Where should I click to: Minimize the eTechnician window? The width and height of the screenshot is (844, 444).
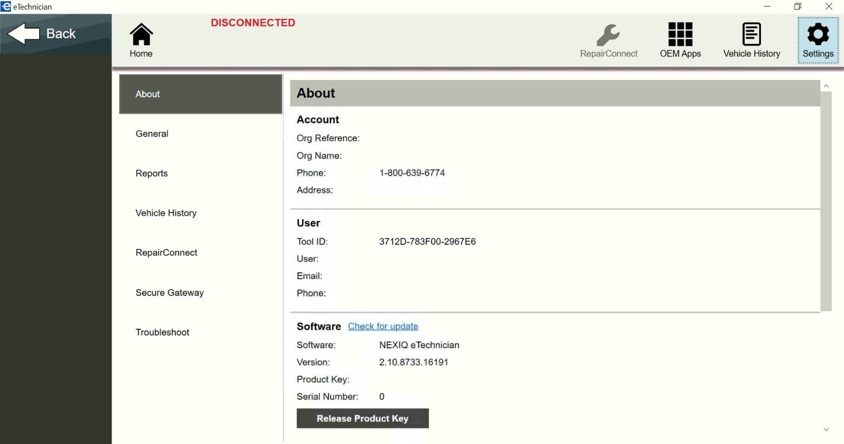[767, 6]
